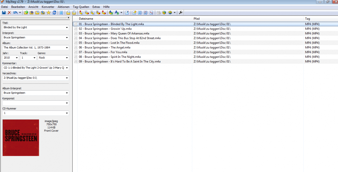Click the export icon with orange arrow
This screenshot has width=338, height=172.
tap(134, 13)
